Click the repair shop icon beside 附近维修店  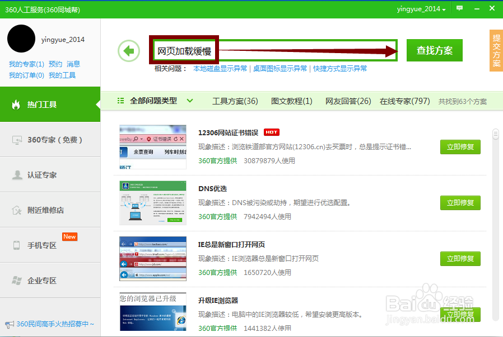coord(17,210)
